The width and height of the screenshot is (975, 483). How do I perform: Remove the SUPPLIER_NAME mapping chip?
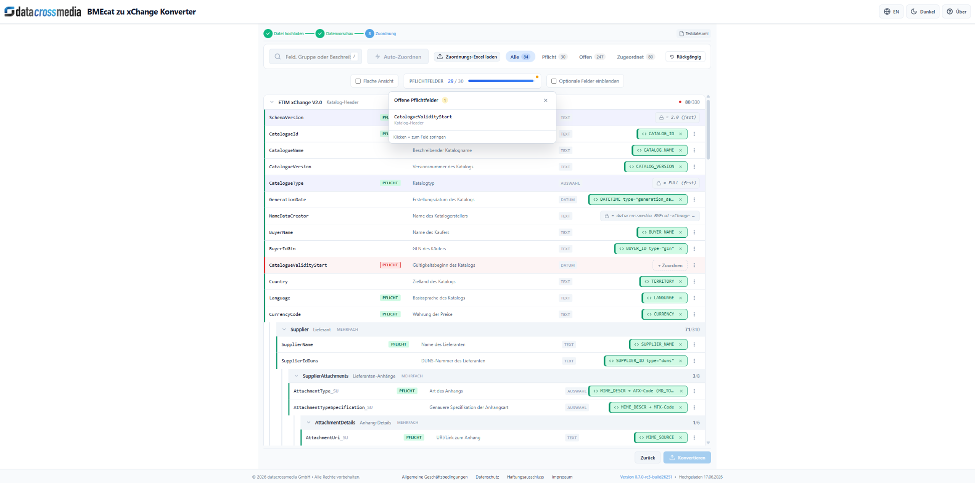[x=681, y=344]
